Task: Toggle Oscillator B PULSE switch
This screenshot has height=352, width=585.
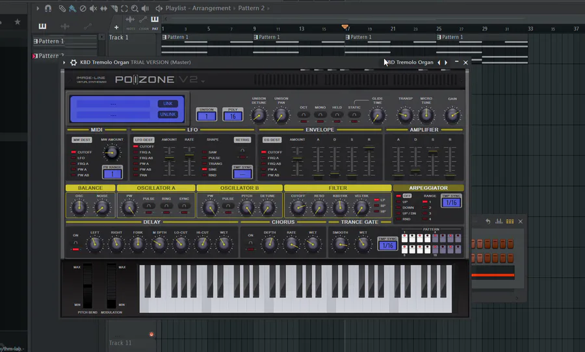Action: 227,206
